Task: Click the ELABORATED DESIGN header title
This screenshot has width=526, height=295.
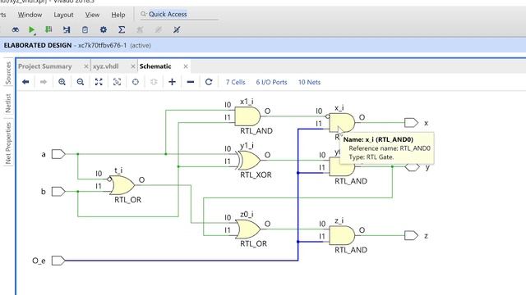Action: [38, 45]
